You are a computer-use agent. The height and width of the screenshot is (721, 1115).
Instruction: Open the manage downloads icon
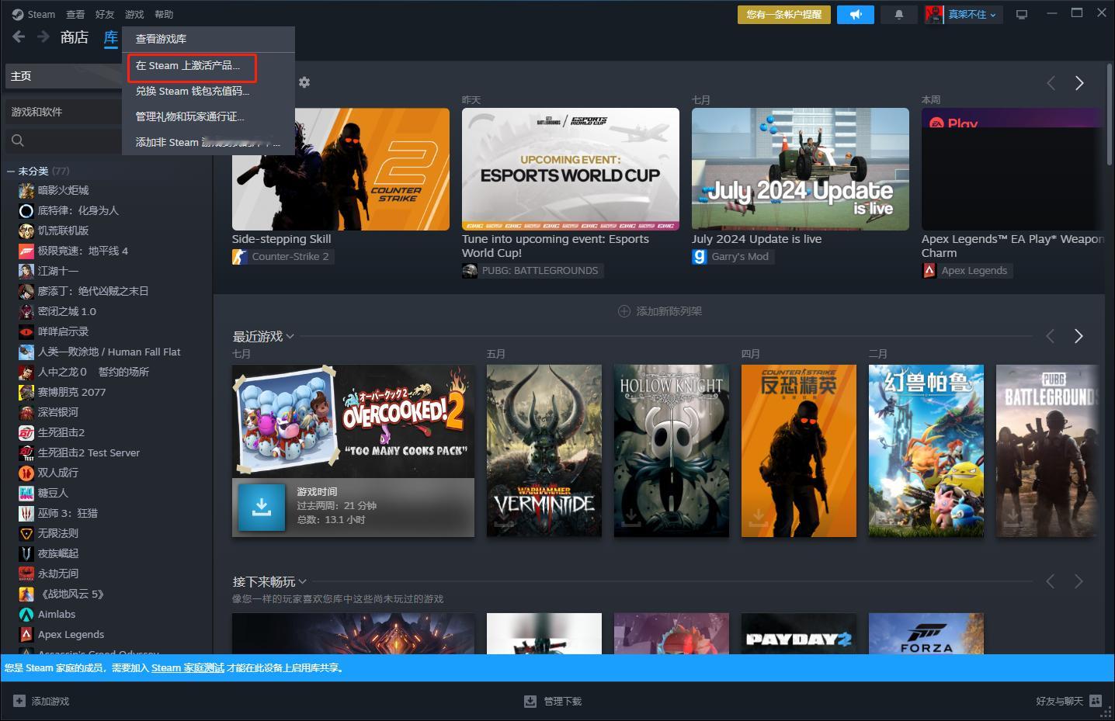[530, 701]
